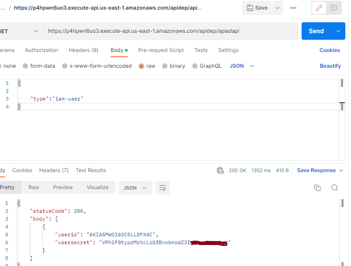
Task: Switch response view to Preview
Action: (x=63, y=187)
